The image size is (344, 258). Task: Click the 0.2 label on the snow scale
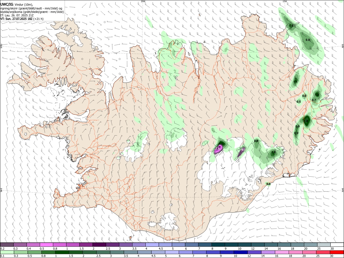(2, 248)
